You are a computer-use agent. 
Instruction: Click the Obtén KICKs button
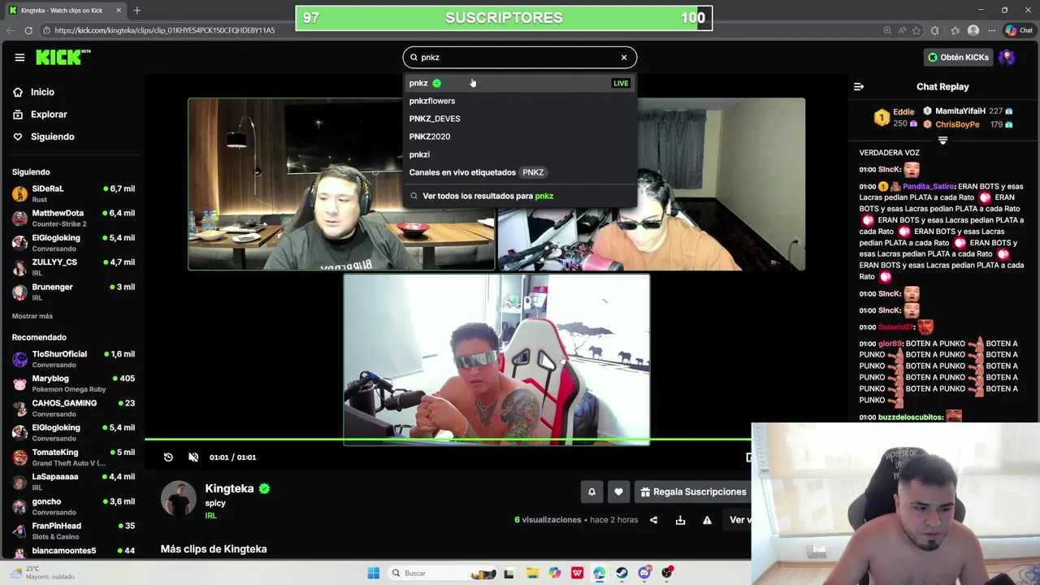959,57
